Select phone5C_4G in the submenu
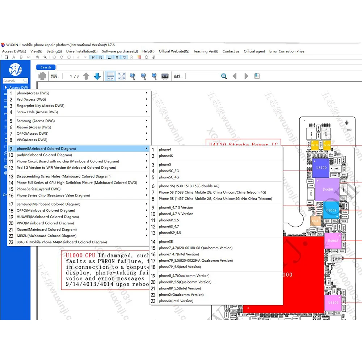362x362 pixels. pyautogui.click(x=216, y=177)
